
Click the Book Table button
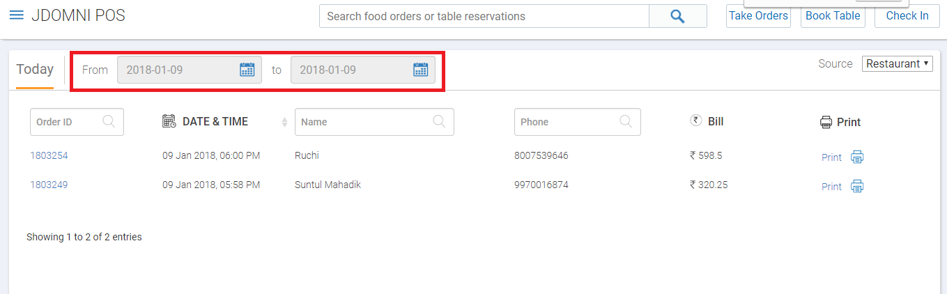(x=833, y=16)
